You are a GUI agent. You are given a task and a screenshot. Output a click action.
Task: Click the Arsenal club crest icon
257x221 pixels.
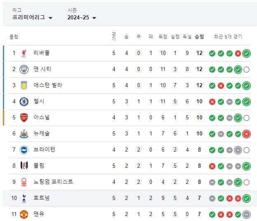[24, 118]
